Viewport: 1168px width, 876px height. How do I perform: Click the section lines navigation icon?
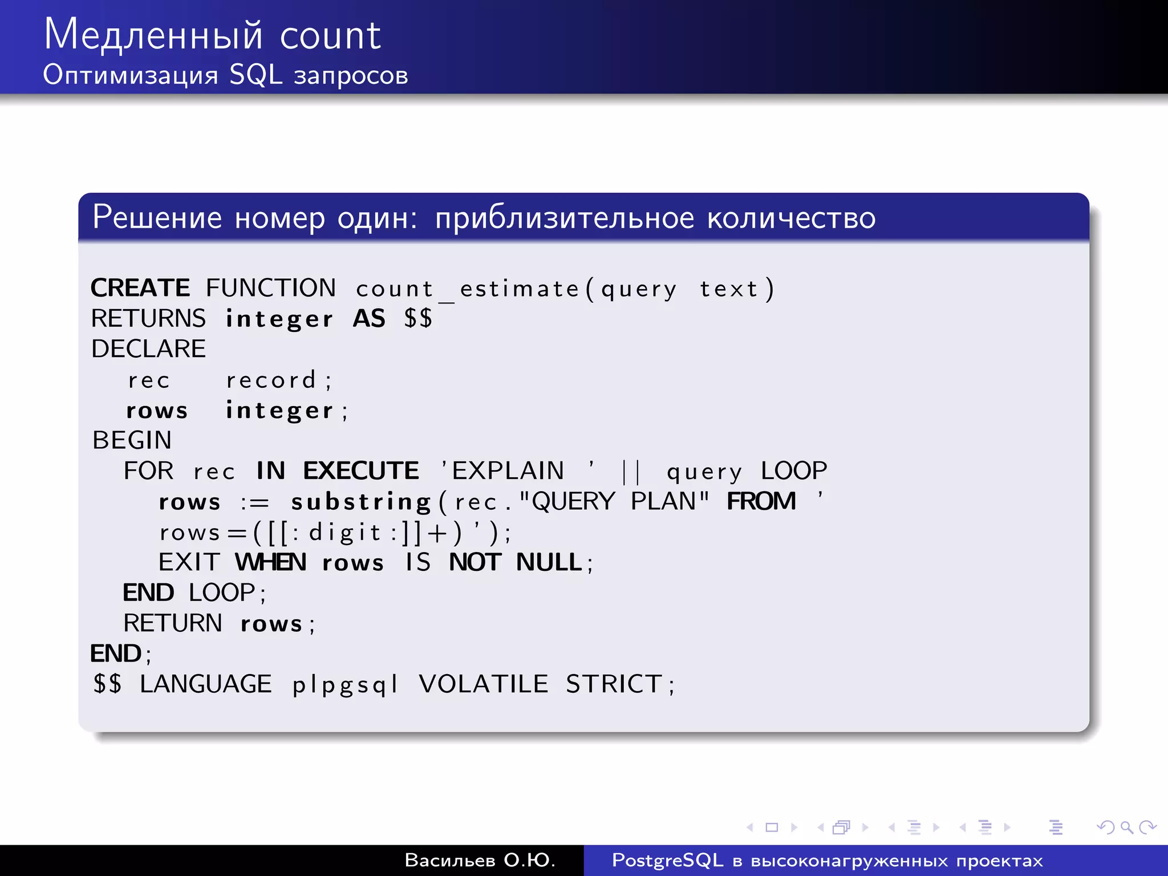[985, 827]
